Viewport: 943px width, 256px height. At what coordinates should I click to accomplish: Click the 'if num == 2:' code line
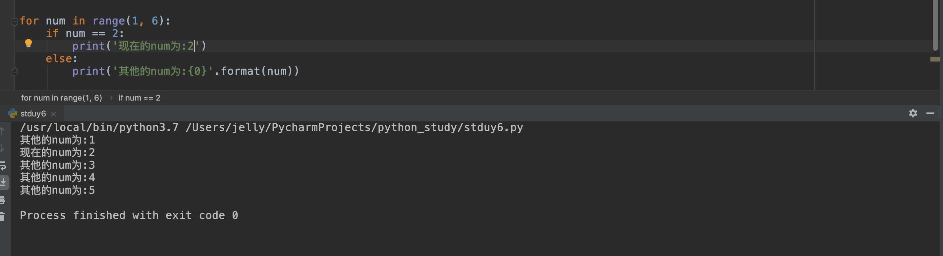click(85, 34)
